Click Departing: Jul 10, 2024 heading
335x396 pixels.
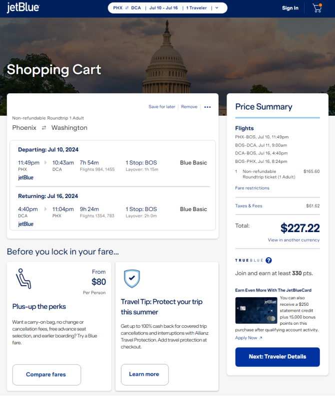click(x=48, y=150)
